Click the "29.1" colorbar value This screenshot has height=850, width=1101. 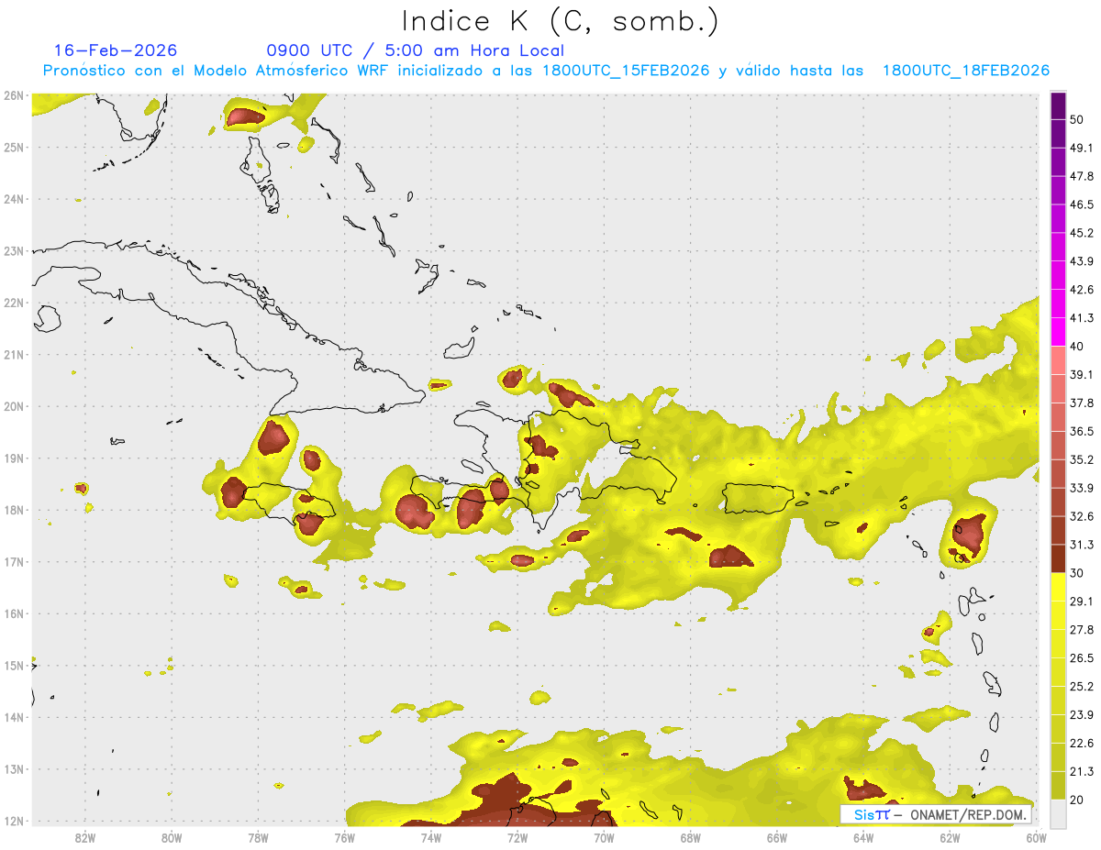tap(1082, 602)
